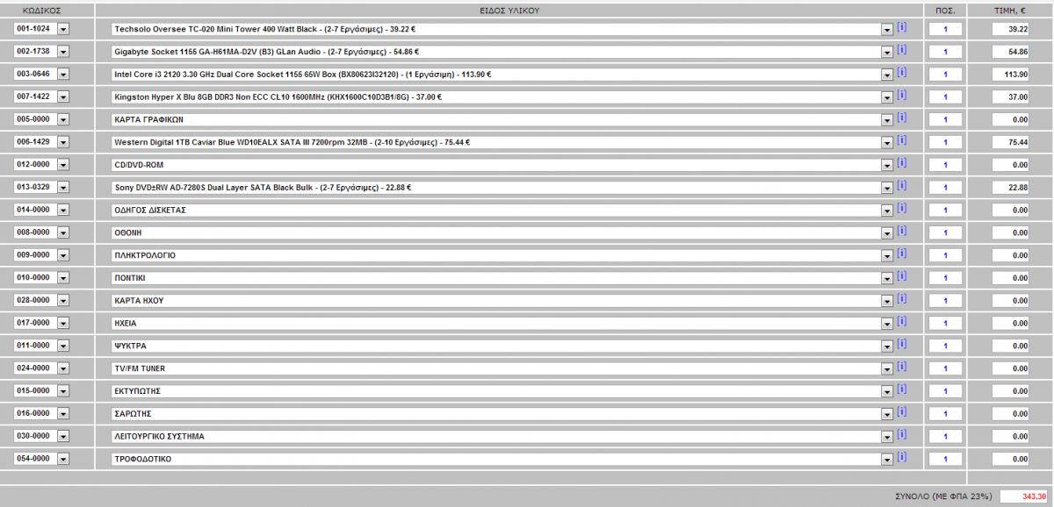Expand the ΠΛΗΚΤΡΟΛΟΓΙΟ product dropdown

pos(886,255)
